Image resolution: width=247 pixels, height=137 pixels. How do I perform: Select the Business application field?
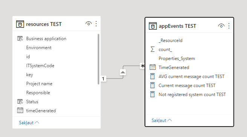click(46, 39)
